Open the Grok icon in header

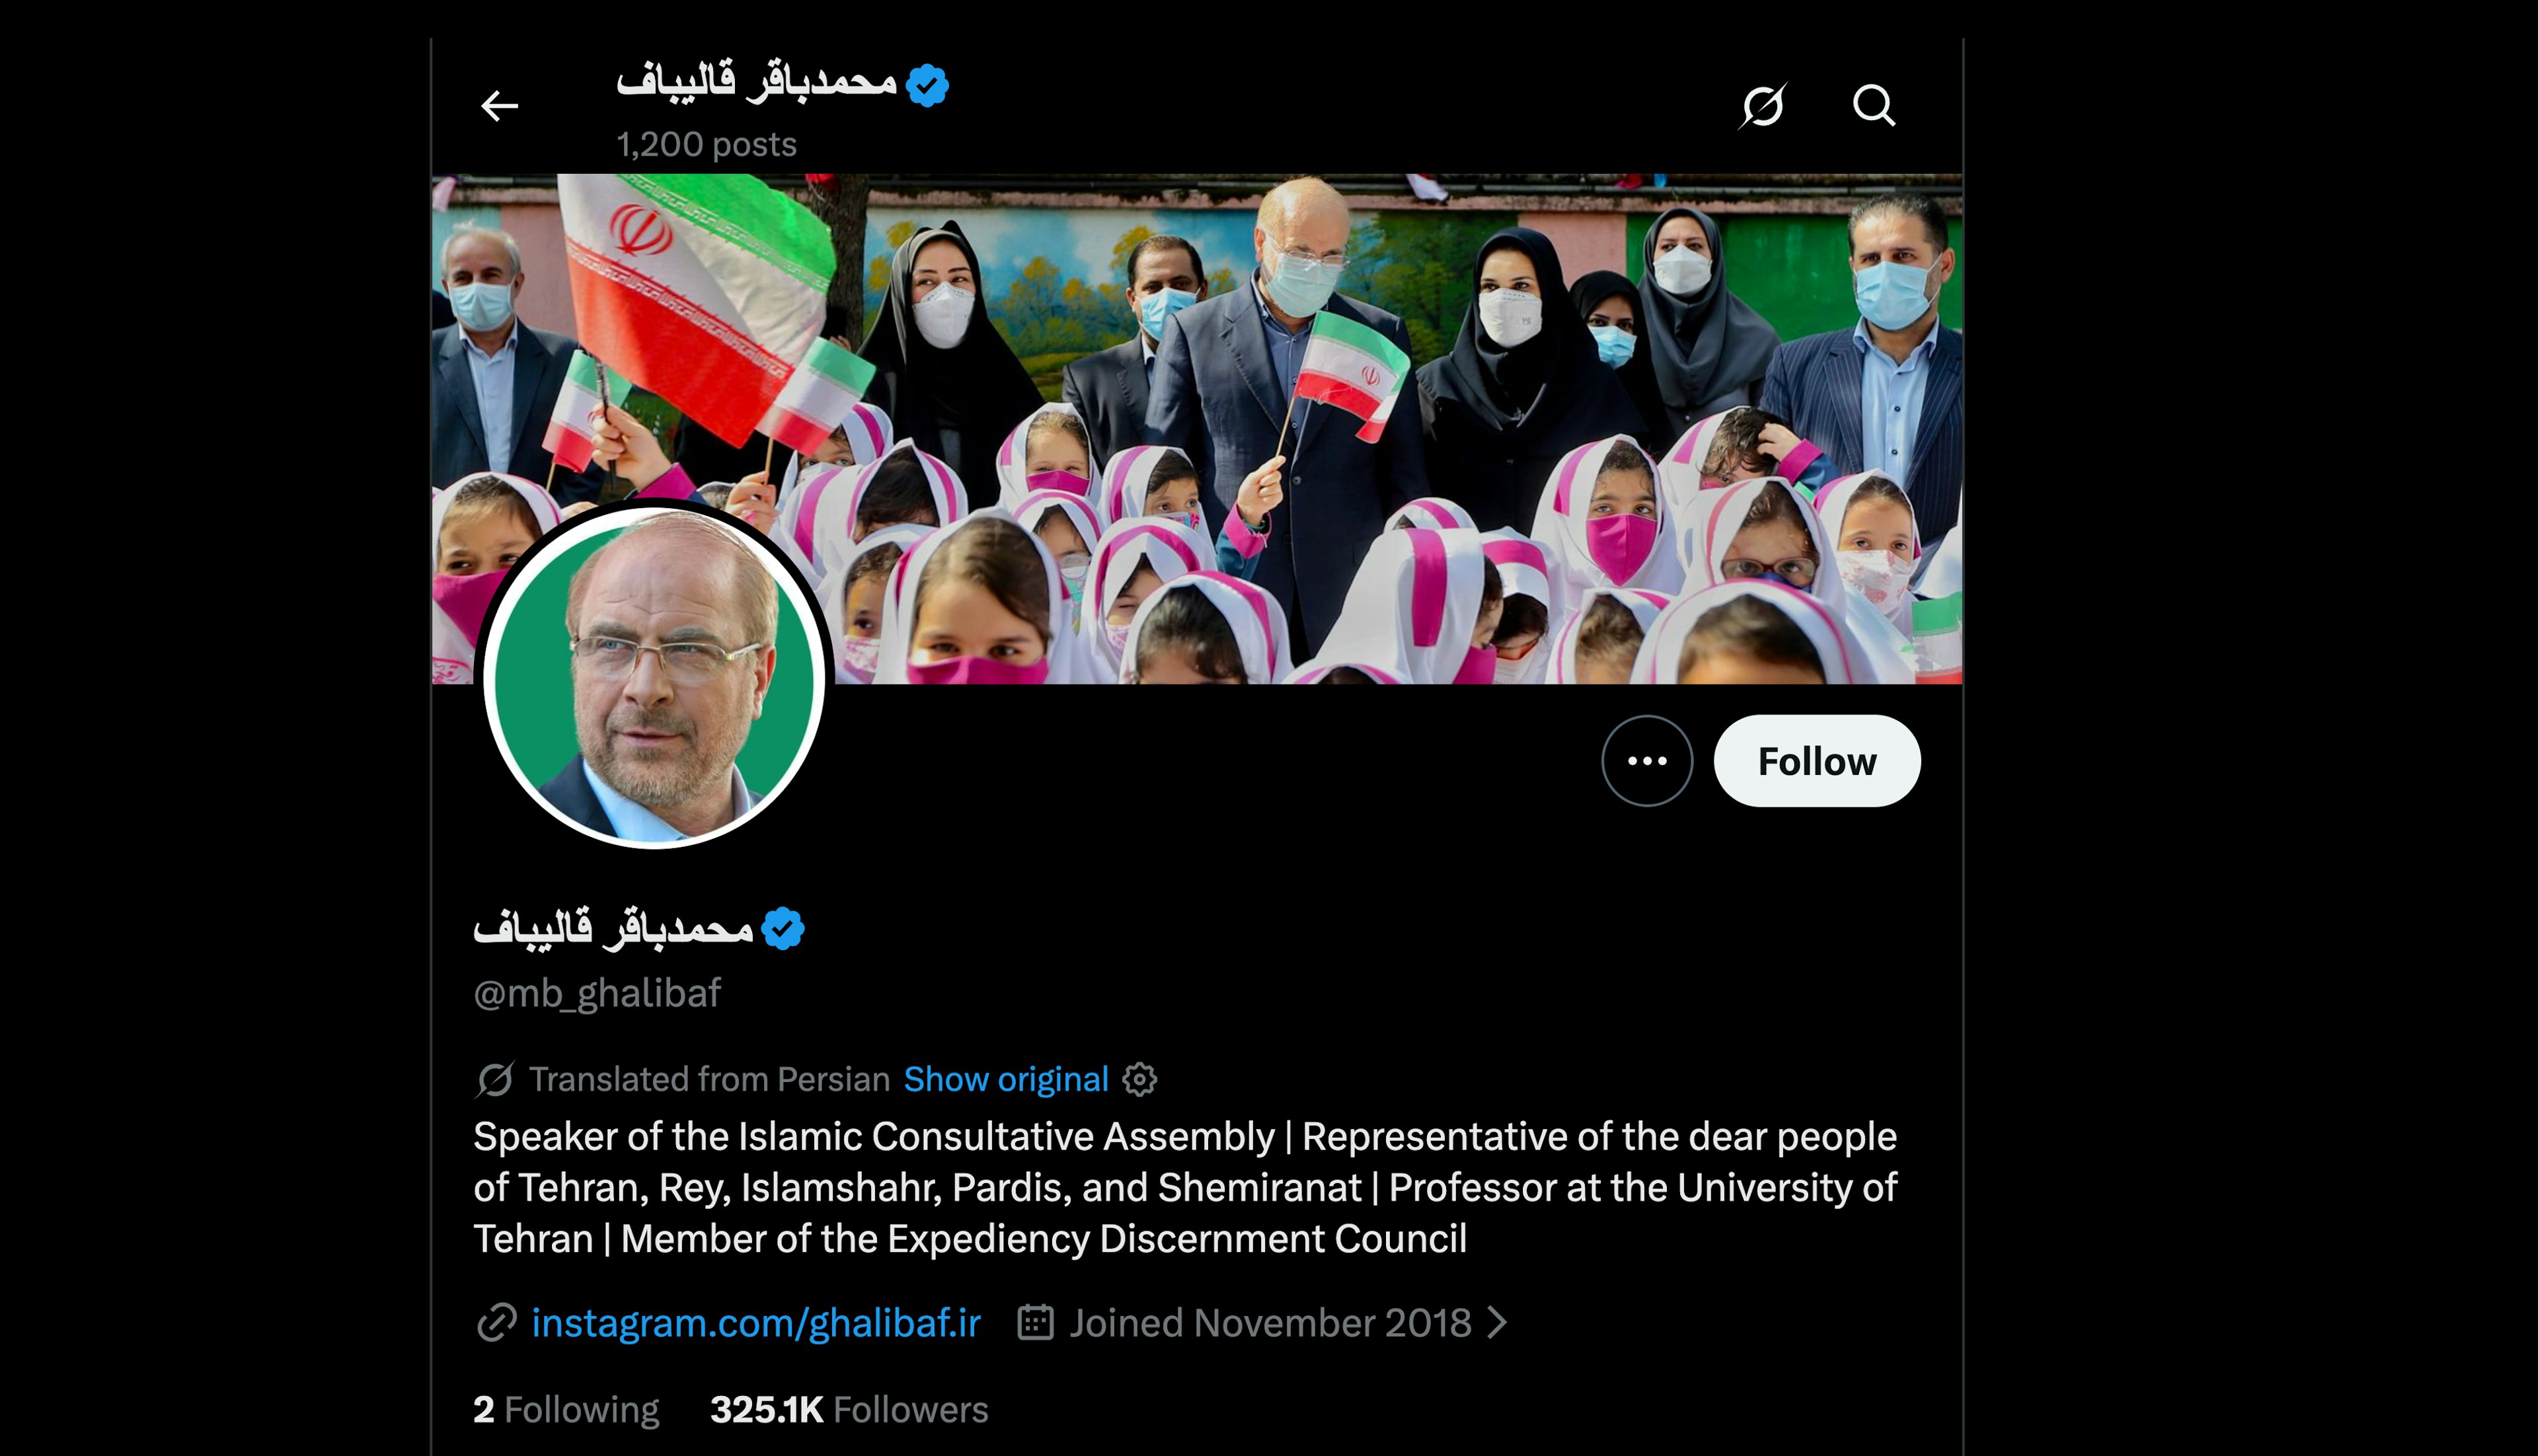1763,105
